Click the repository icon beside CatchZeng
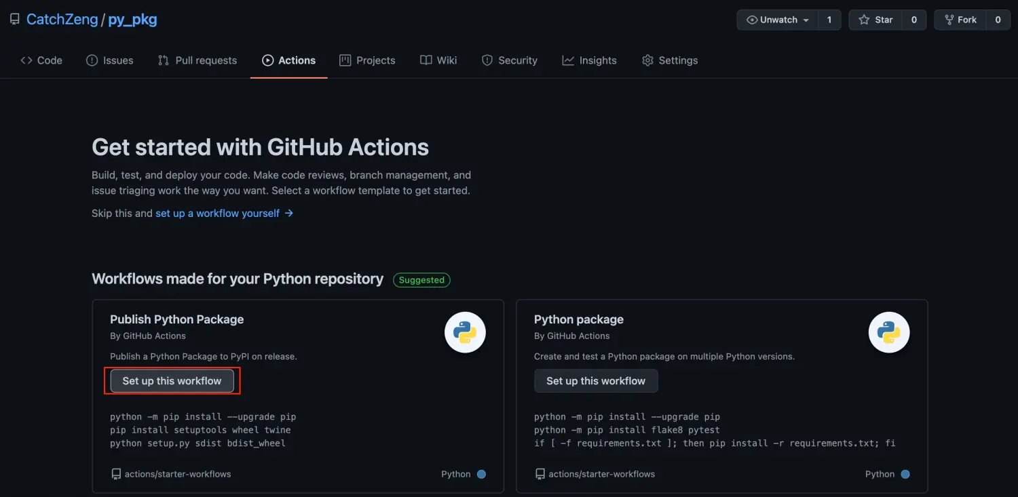The width and height of the screenshot is (1018, 497). click(x=14, y=20)
